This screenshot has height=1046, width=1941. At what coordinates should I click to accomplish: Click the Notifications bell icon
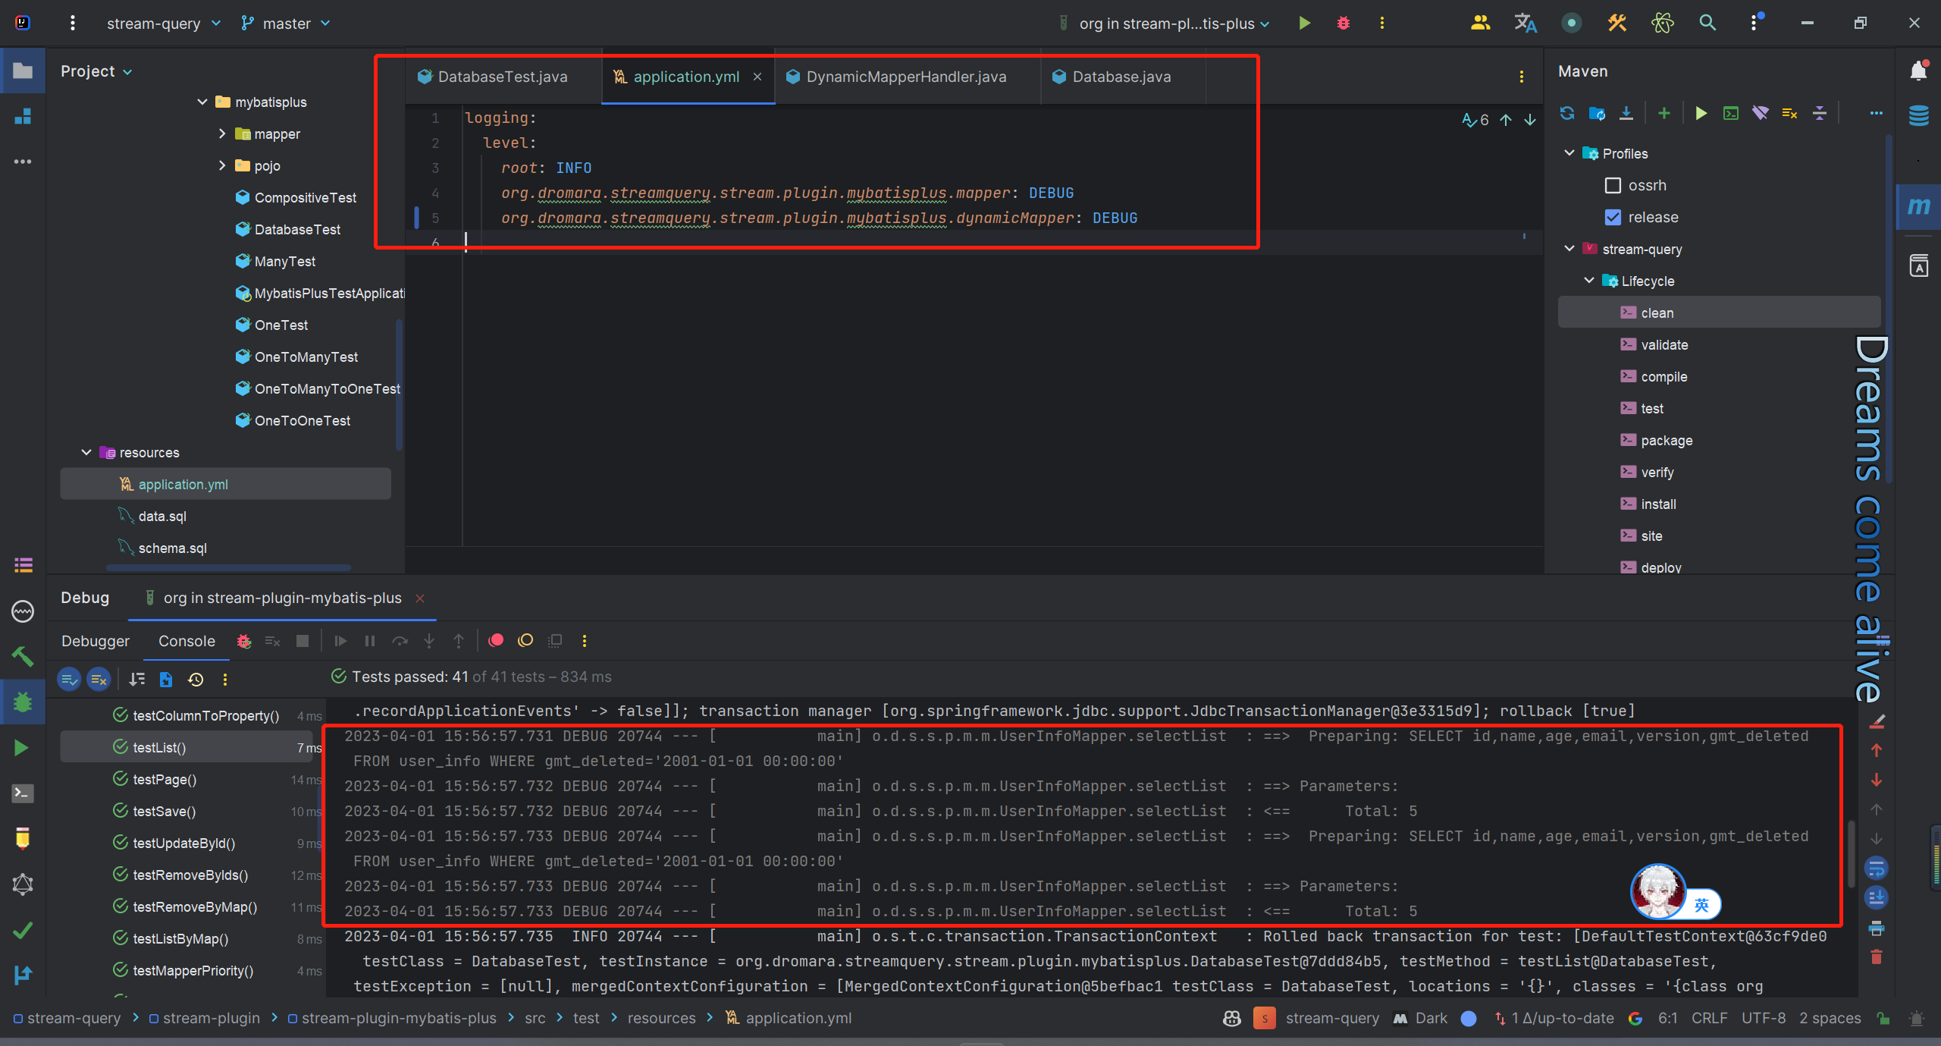coord(1918,71)
